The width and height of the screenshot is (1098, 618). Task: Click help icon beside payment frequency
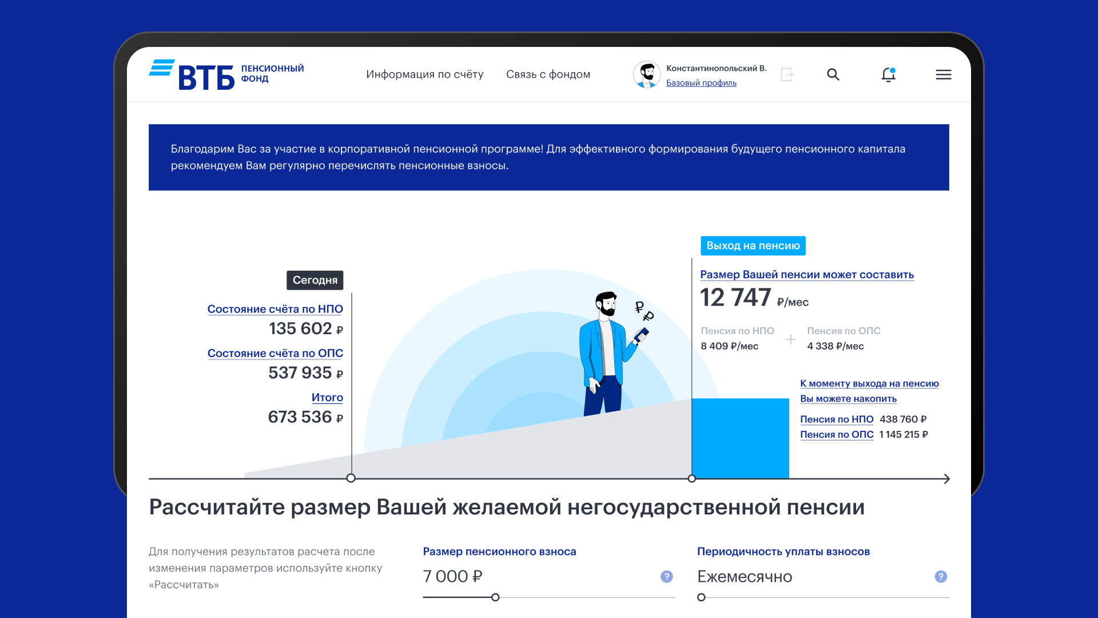tap(941, 577)
